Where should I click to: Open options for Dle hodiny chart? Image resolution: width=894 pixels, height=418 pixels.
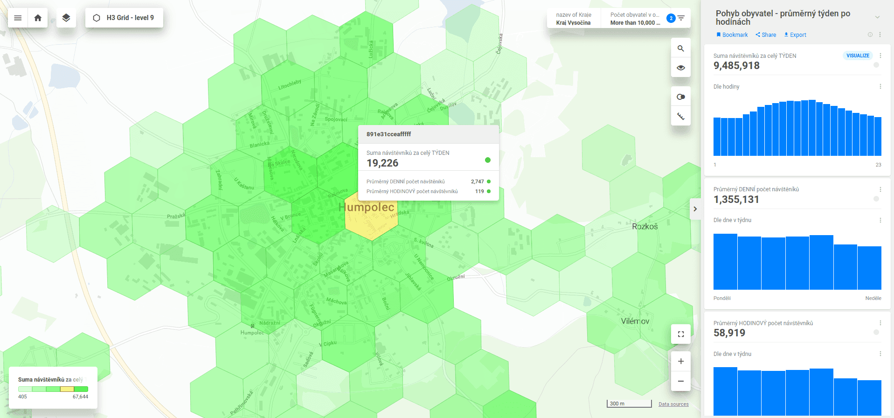pos(880,86)
